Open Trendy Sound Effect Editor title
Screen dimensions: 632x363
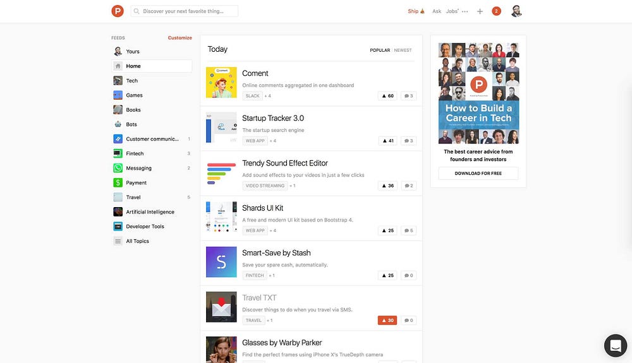(284, 163)
